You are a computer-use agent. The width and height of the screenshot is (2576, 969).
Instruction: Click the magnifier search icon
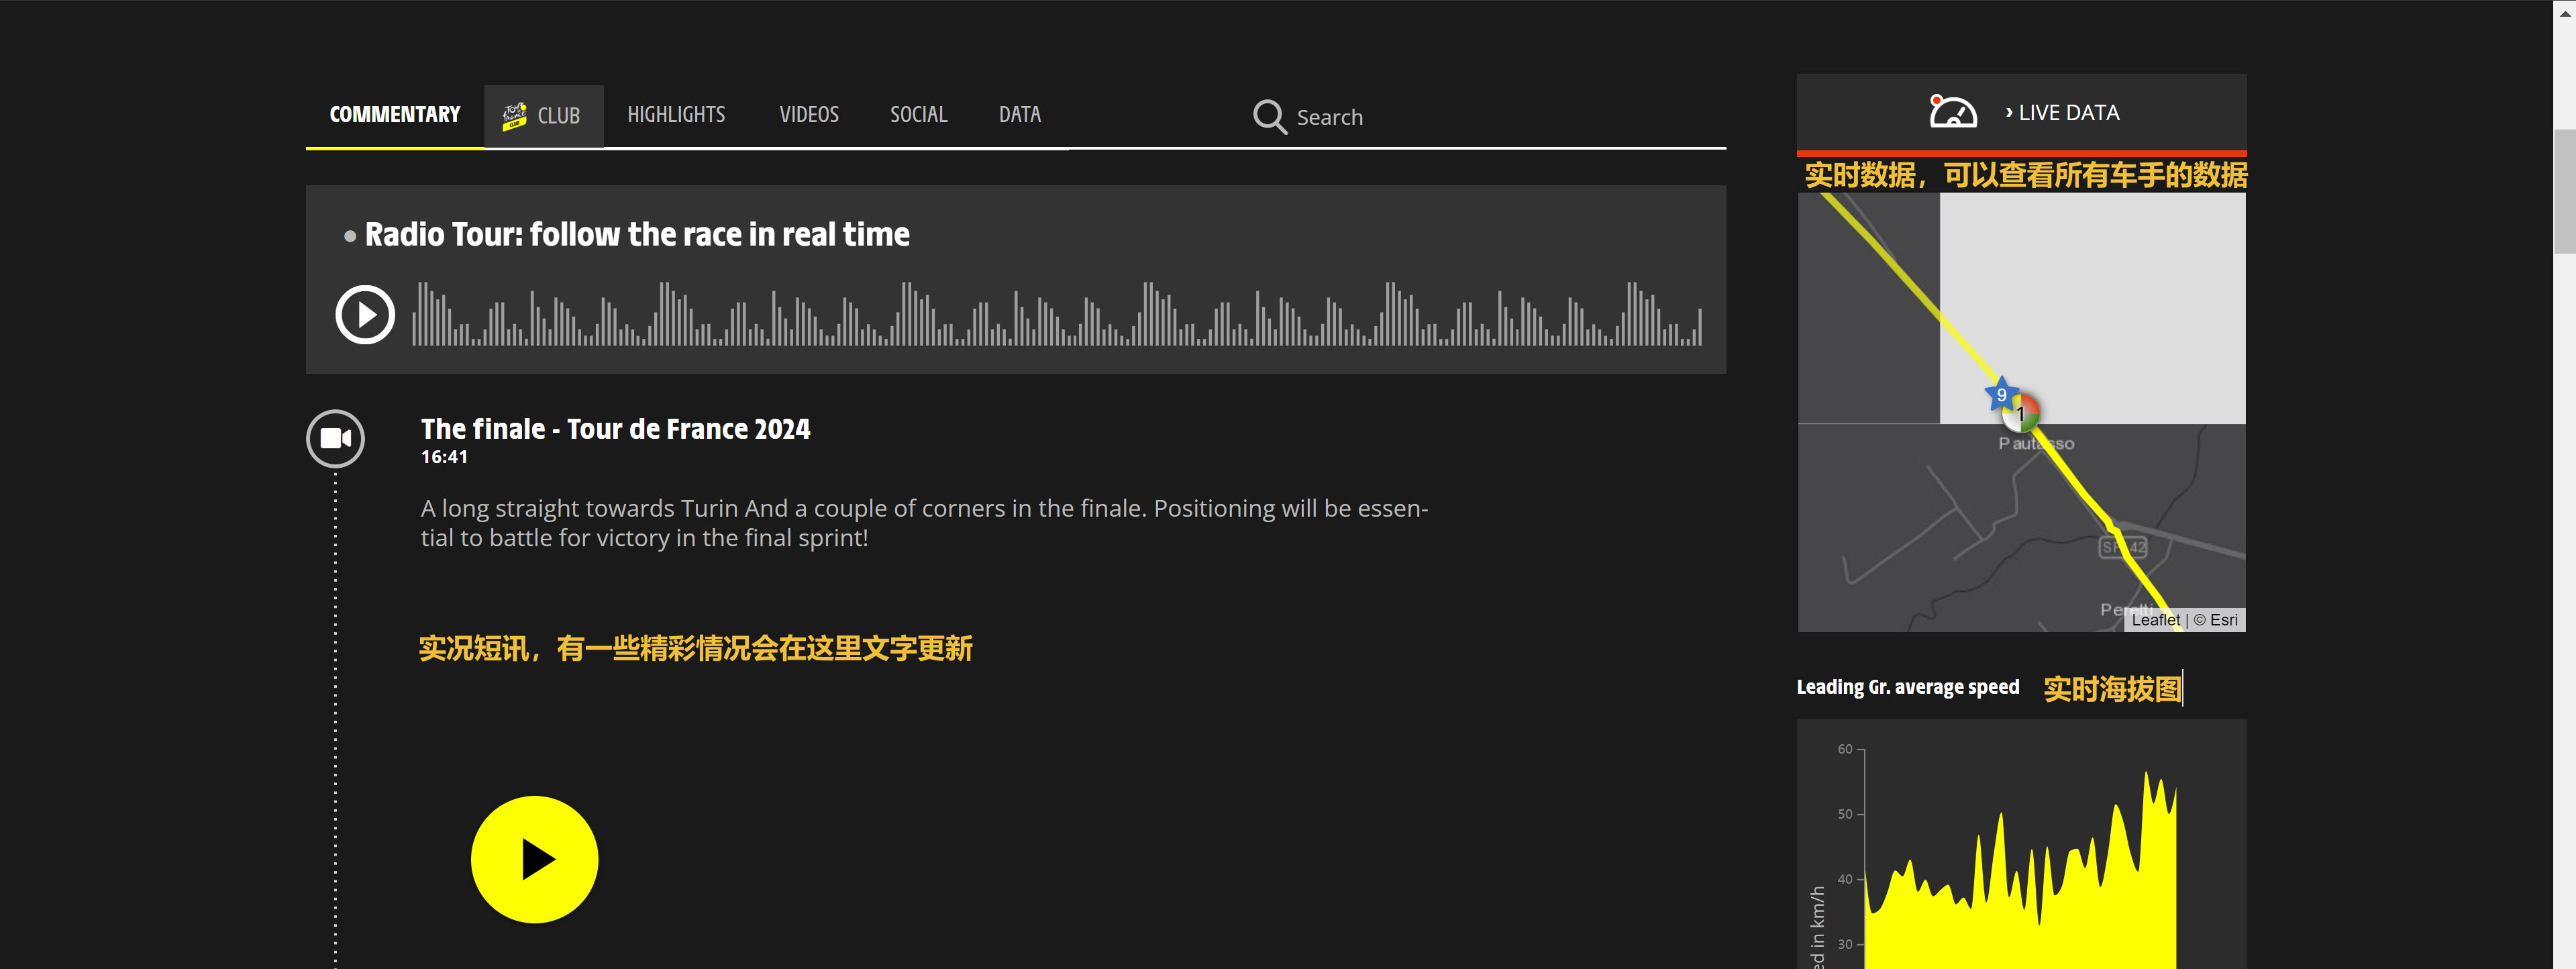point(1269,116)
